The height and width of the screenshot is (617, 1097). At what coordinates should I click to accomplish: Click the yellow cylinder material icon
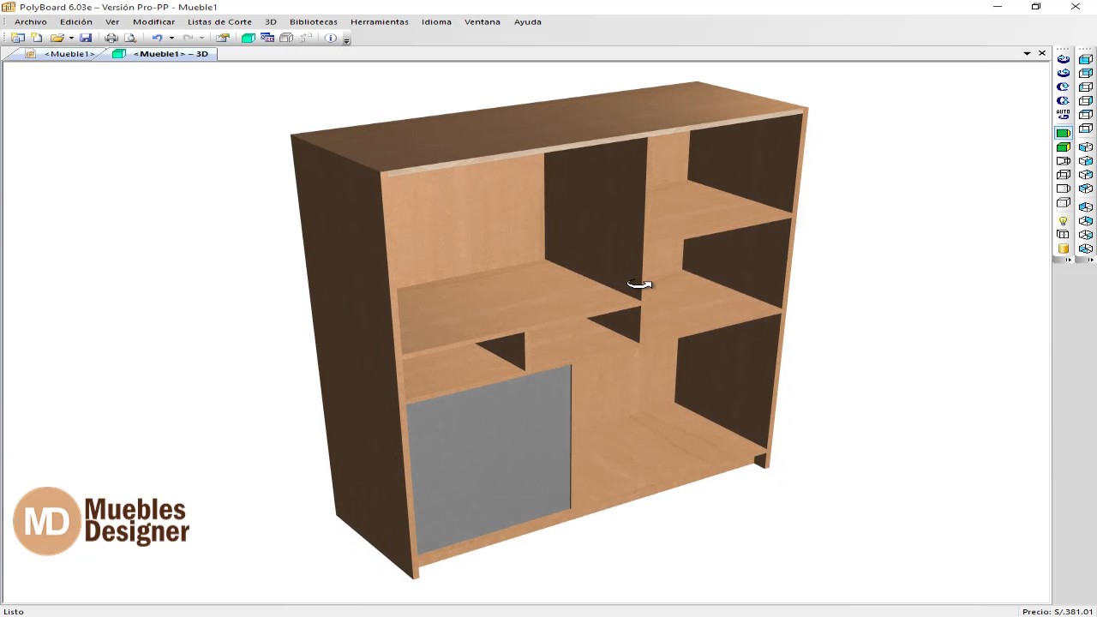click(1064, 249)
